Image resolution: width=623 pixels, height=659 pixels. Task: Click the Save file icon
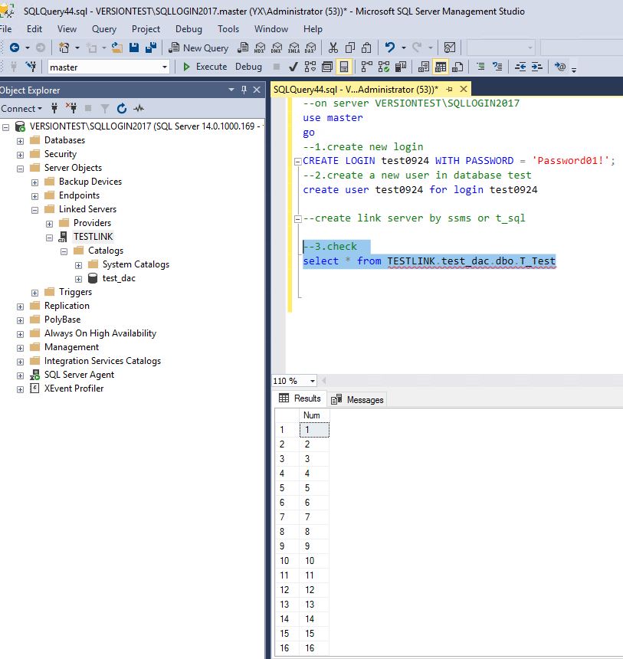(x=134, y=48)
